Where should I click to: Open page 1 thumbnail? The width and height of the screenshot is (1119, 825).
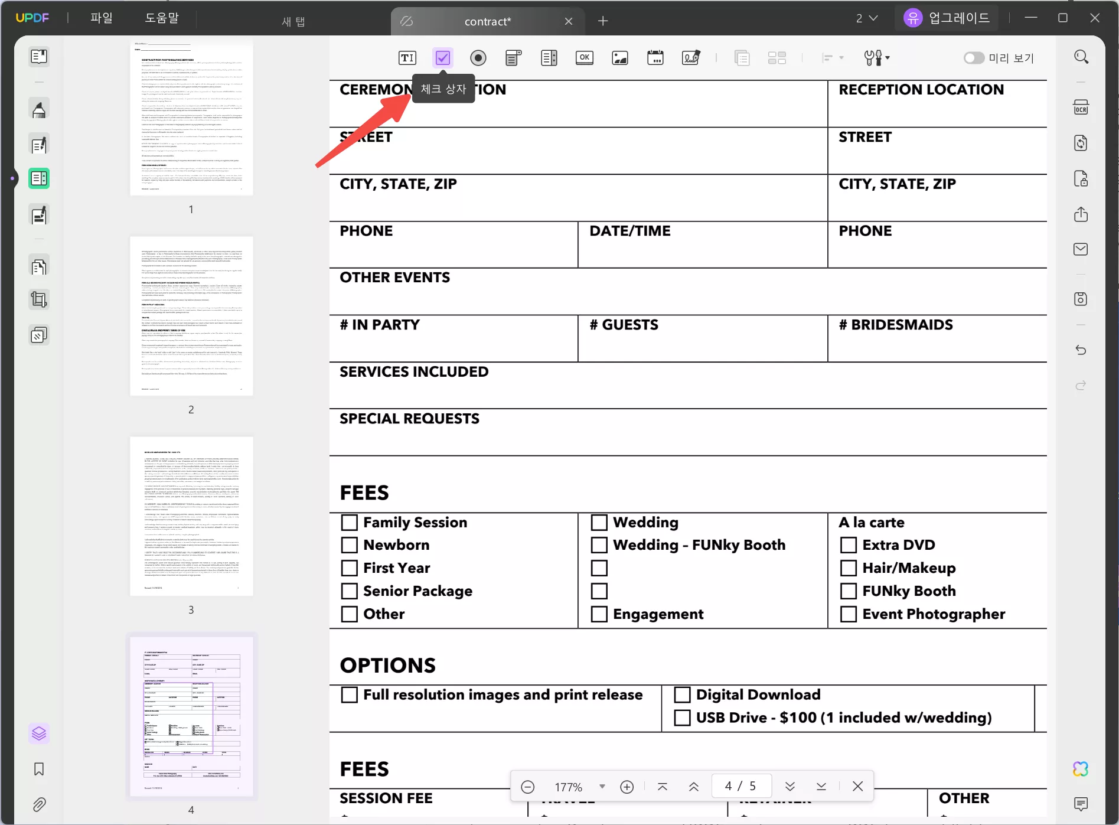191,118
